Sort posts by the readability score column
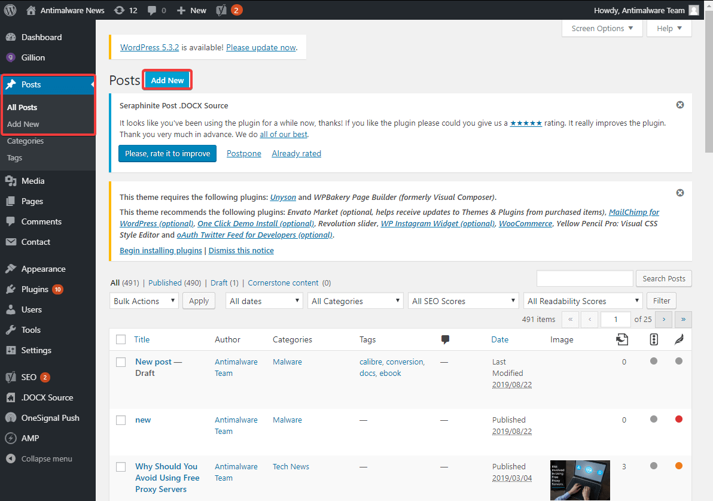The image size is (713, 501). (x=679, y=339)
